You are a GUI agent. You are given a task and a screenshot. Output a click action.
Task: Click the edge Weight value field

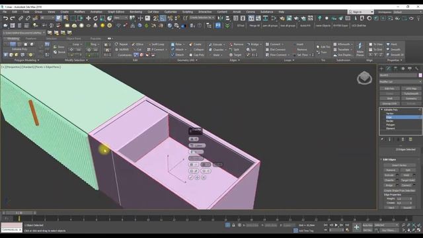(403, 198)
